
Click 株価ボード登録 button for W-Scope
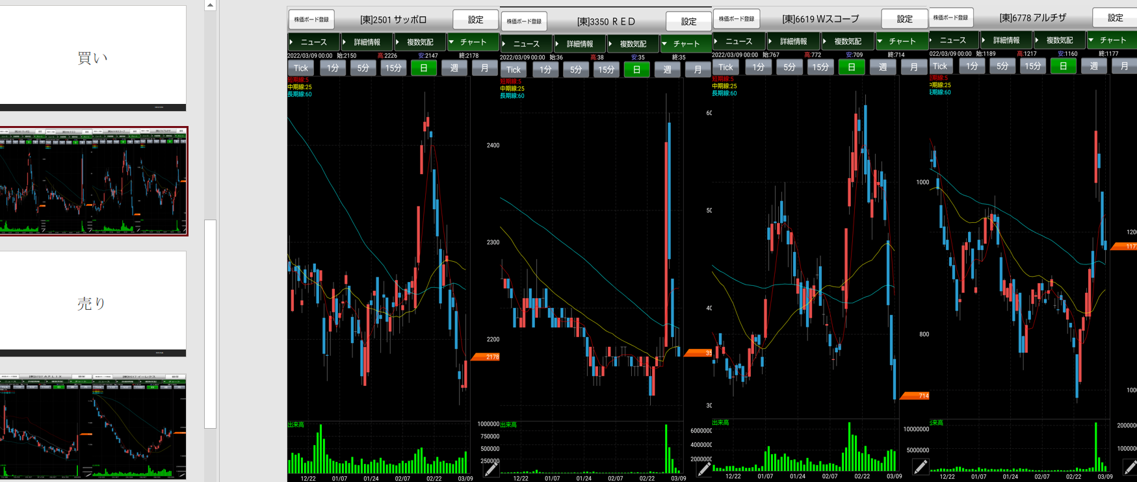(x=737, y=19)
